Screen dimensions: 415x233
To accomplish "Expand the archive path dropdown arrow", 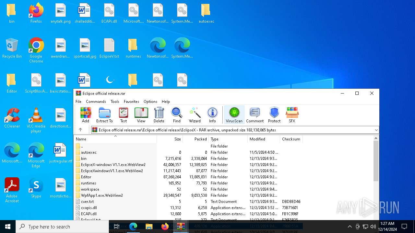I will [x=376, y=130].
